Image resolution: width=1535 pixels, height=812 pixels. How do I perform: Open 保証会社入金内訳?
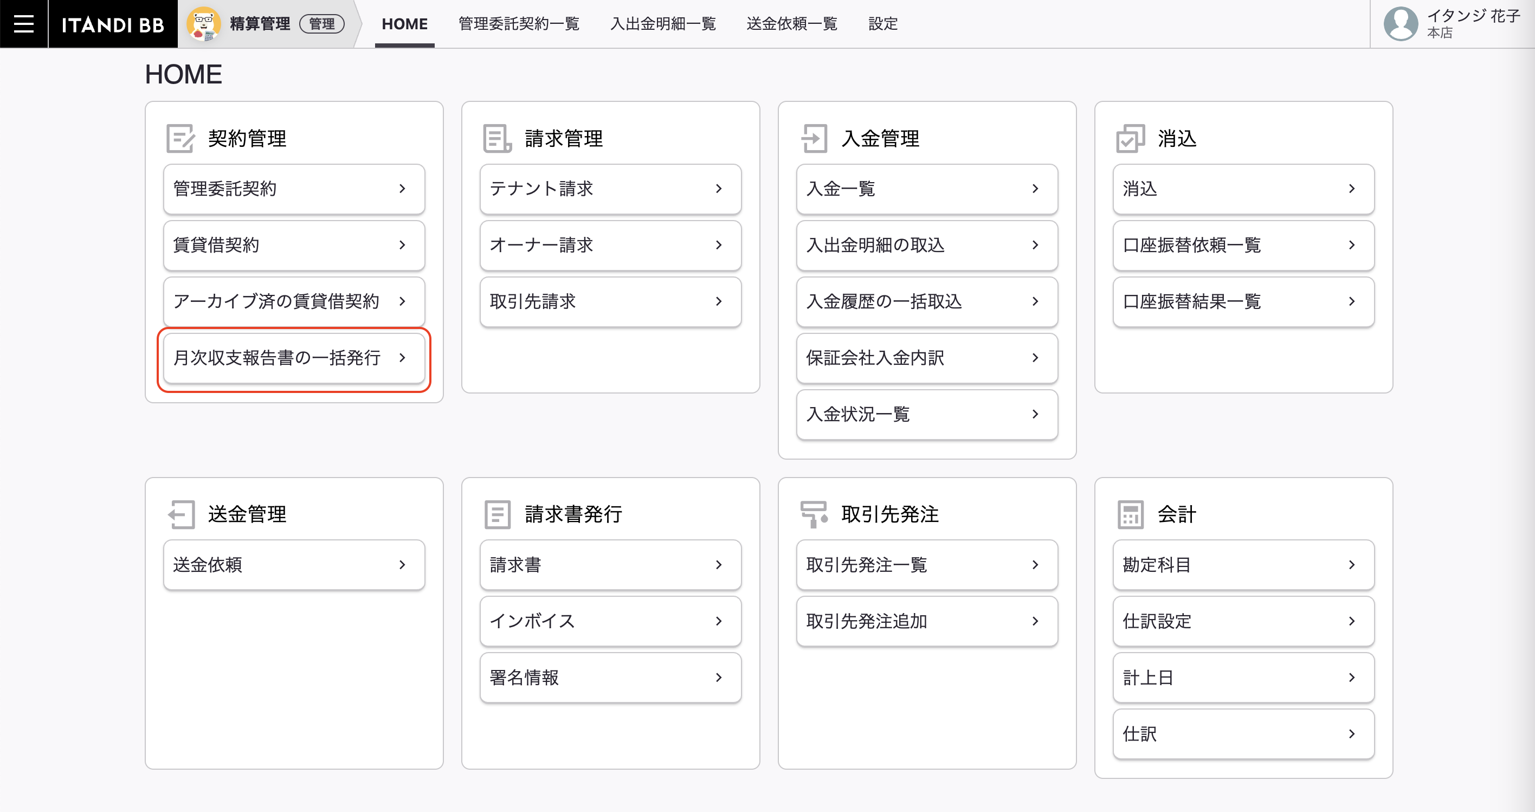click(x=927, y=357)
